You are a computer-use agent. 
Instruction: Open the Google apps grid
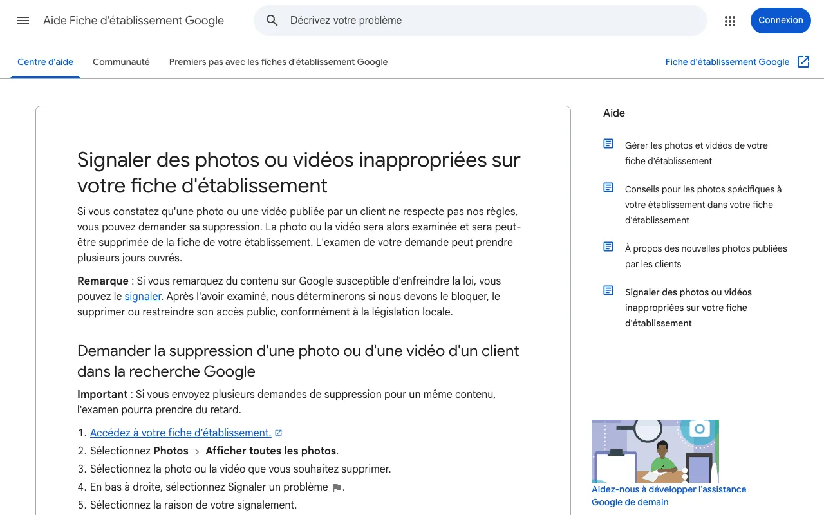[x=729, y=21]
